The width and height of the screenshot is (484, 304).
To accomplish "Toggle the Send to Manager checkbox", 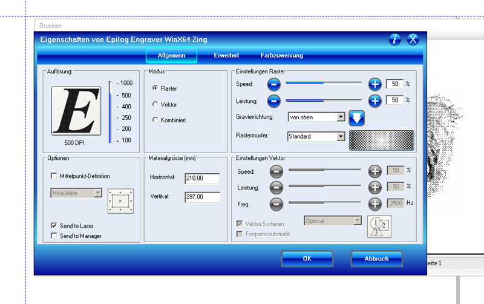I will tap(54, 236).
